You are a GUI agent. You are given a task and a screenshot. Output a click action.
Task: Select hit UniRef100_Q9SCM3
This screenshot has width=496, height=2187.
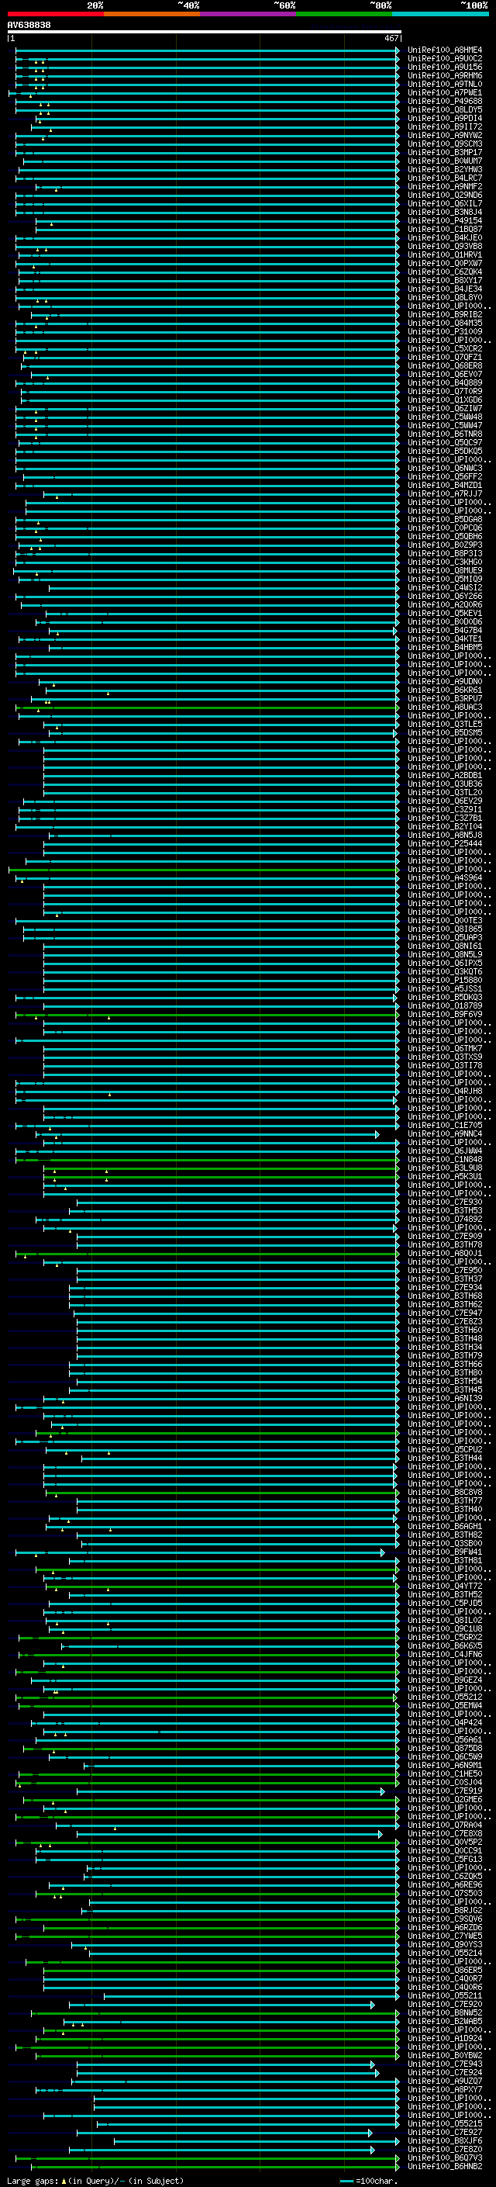444,144
